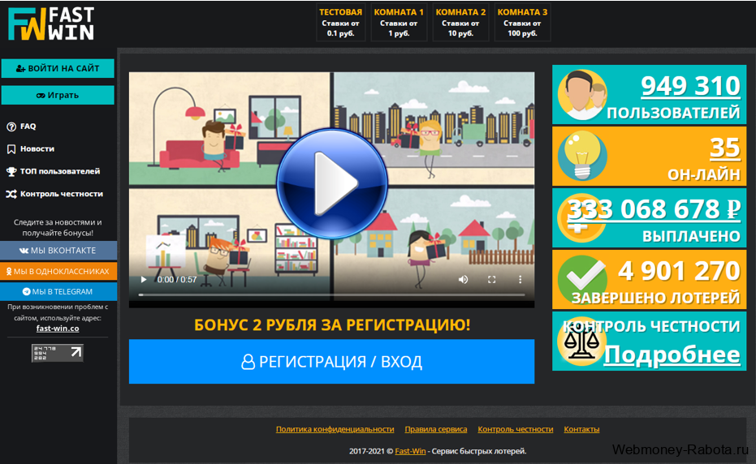Click the 949 310 users count
Image resolution: width=756 pixels, height=464 pixels.
pos(690,86)
